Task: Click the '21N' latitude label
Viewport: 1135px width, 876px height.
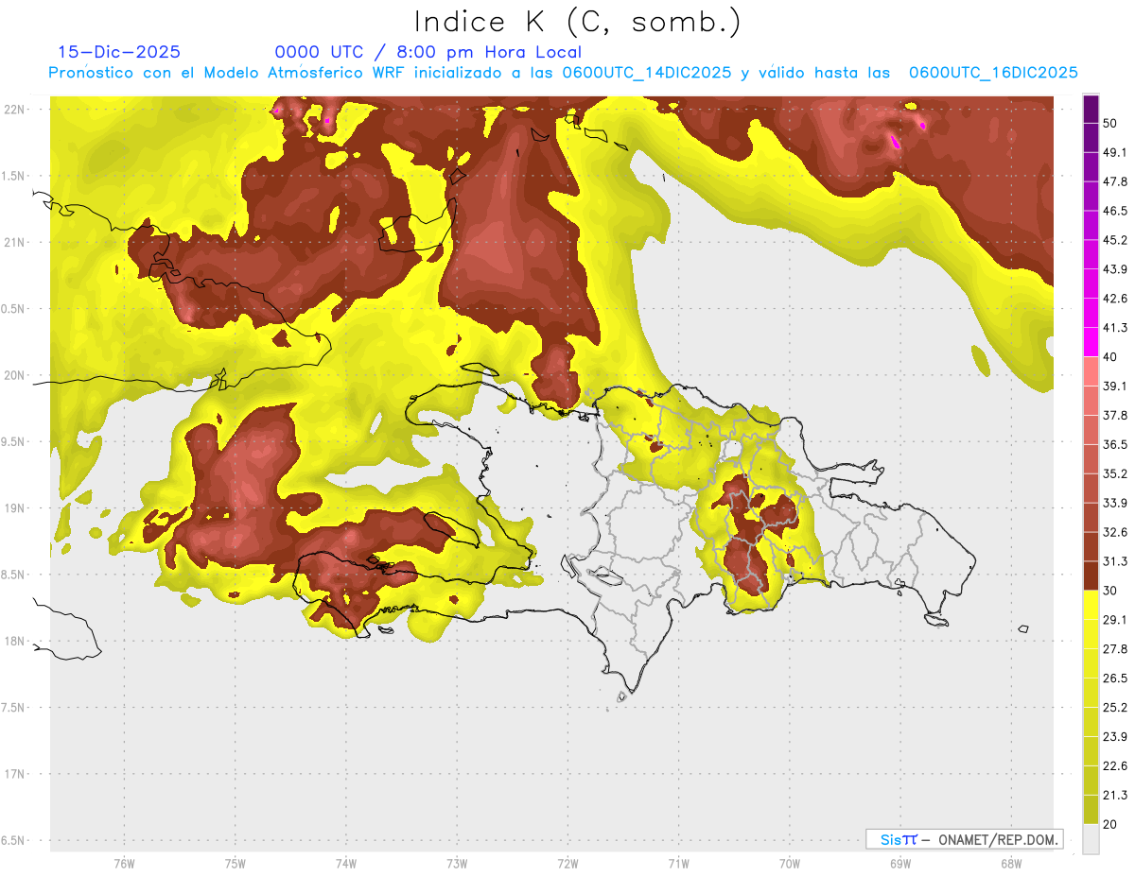Action: (x=14, y=242)
